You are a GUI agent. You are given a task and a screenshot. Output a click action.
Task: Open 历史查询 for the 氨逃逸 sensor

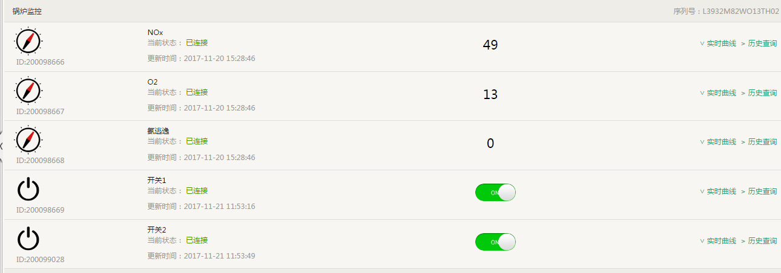(x=762, y=142)
